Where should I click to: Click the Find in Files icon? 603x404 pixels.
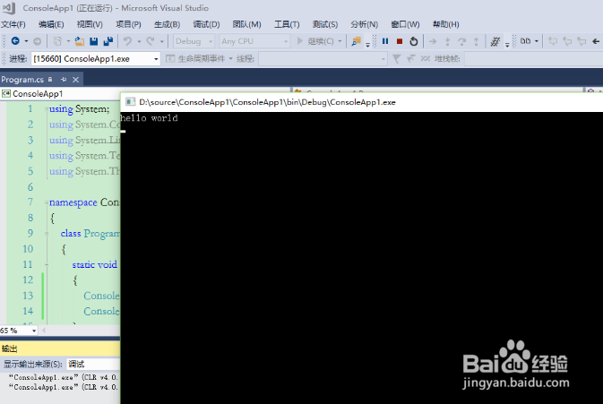coord(357,41)
